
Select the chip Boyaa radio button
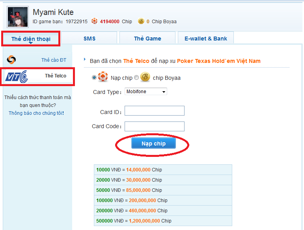pos(136,77)
